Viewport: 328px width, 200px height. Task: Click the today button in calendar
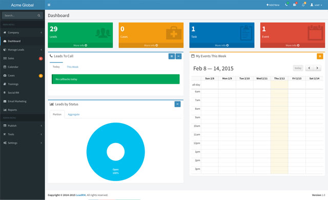298,68
